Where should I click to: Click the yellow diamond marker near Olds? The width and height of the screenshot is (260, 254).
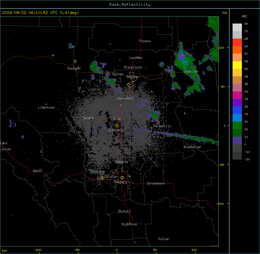(117, 126)
